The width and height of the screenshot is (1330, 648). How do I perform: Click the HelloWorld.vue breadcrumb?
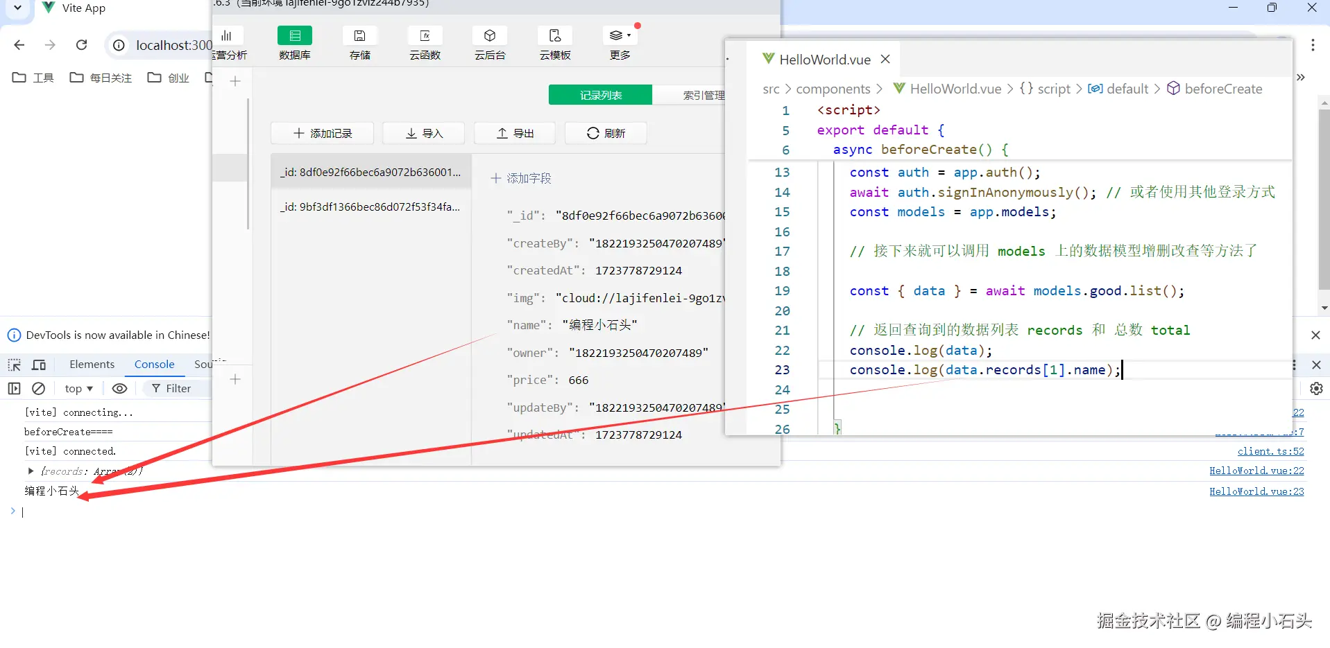point(947,89)
